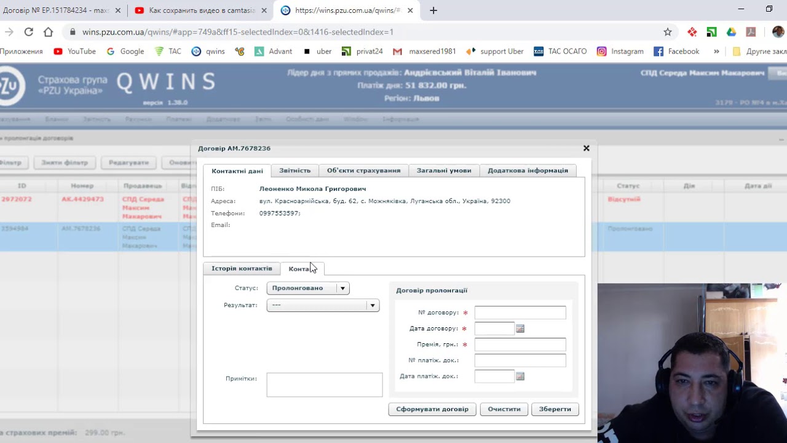This screenshot has width=787, height=443.
Task: Click the red diamond extension icon
Action: tap(692, 32)
